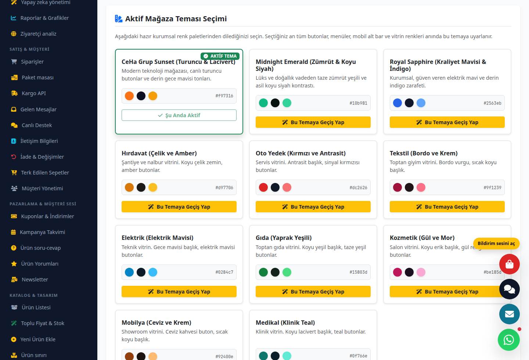
Task: Click the Aktif Mağaza Teması Seçimi heading
Action: [176, 19]
